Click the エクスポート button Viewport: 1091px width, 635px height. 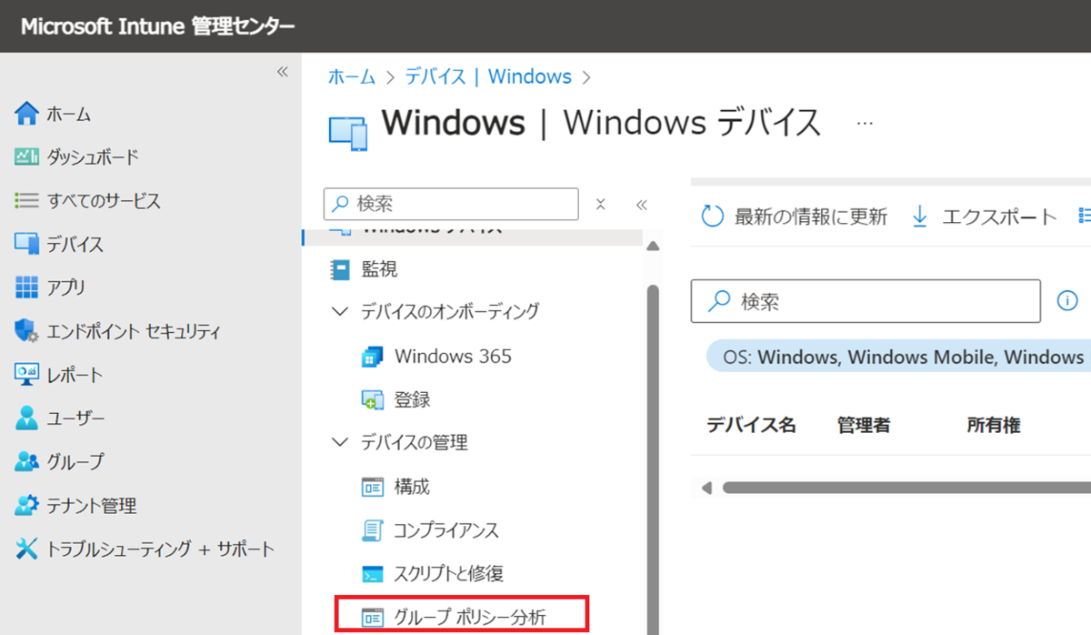984,217
